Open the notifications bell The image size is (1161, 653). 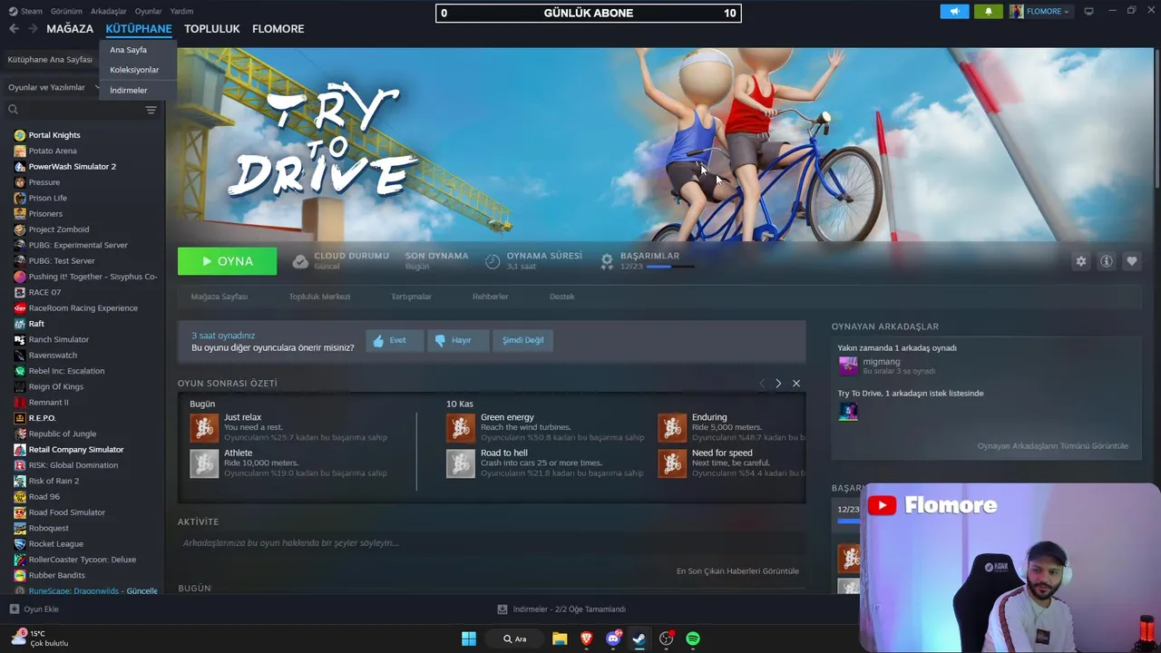(x=988, y=11)
